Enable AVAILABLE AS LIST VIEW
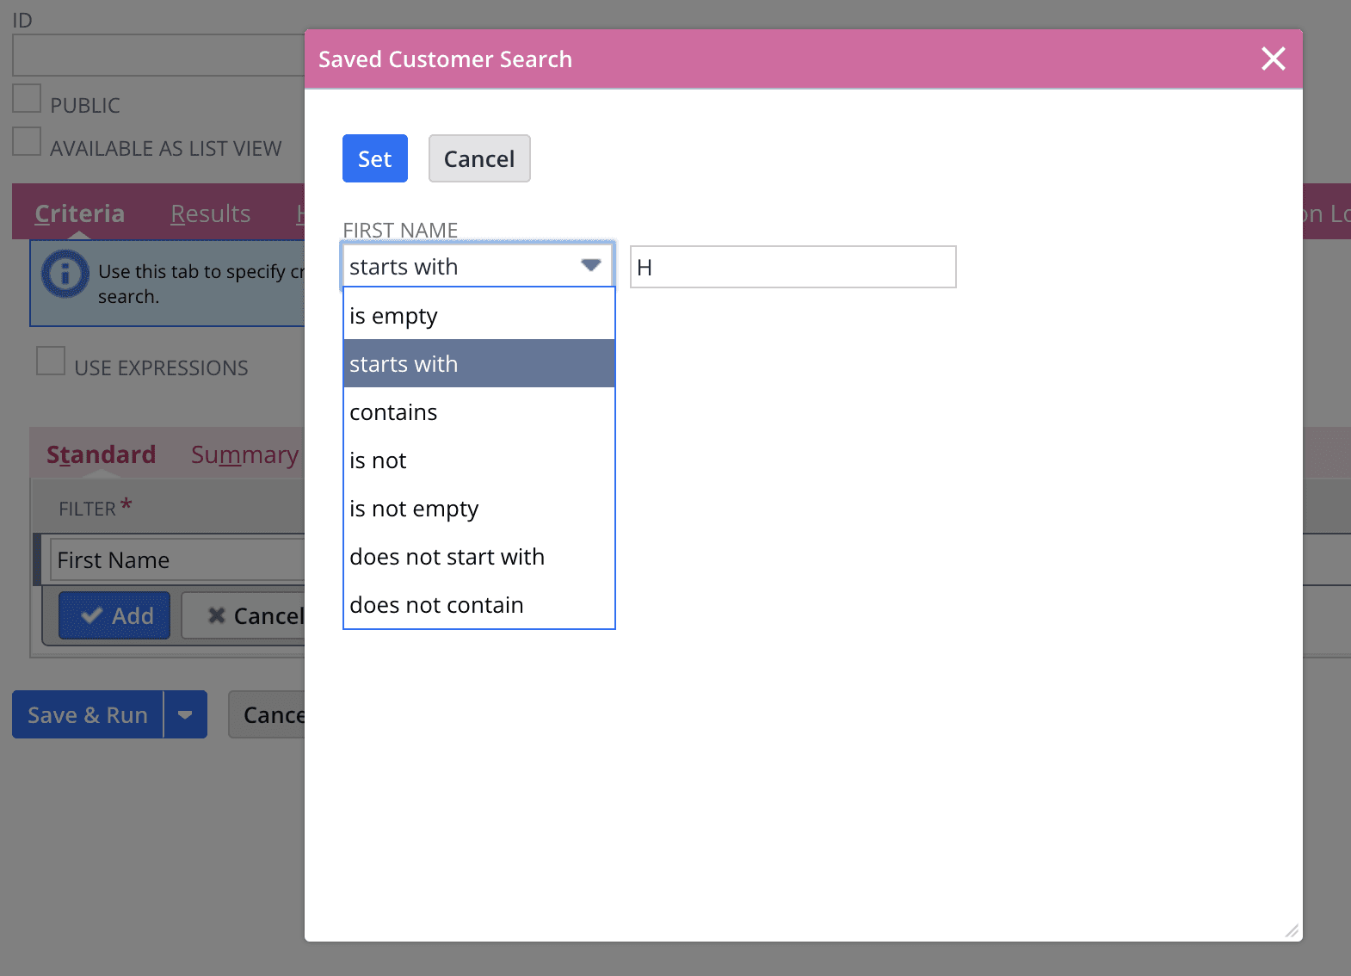The height and width of the screenshot is (976, 1351). click(27, 139)
